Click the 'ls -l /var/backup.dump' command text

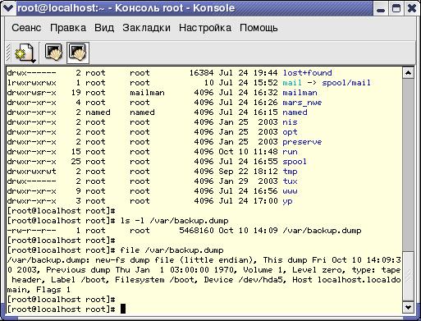(174, 221)
